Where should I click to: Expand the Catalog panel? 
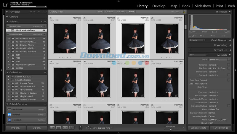click(x=7, y=17)
